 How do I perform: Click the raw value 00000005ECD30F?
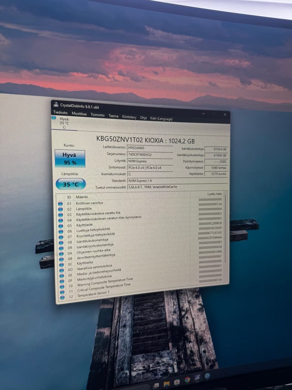[x=210, y=228]
